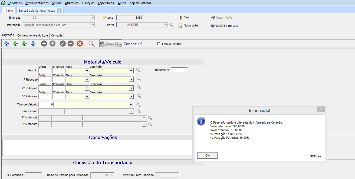Screen dimensions: 355x179
Task: Switch to Digitação tab
Action: pos(8,35)
